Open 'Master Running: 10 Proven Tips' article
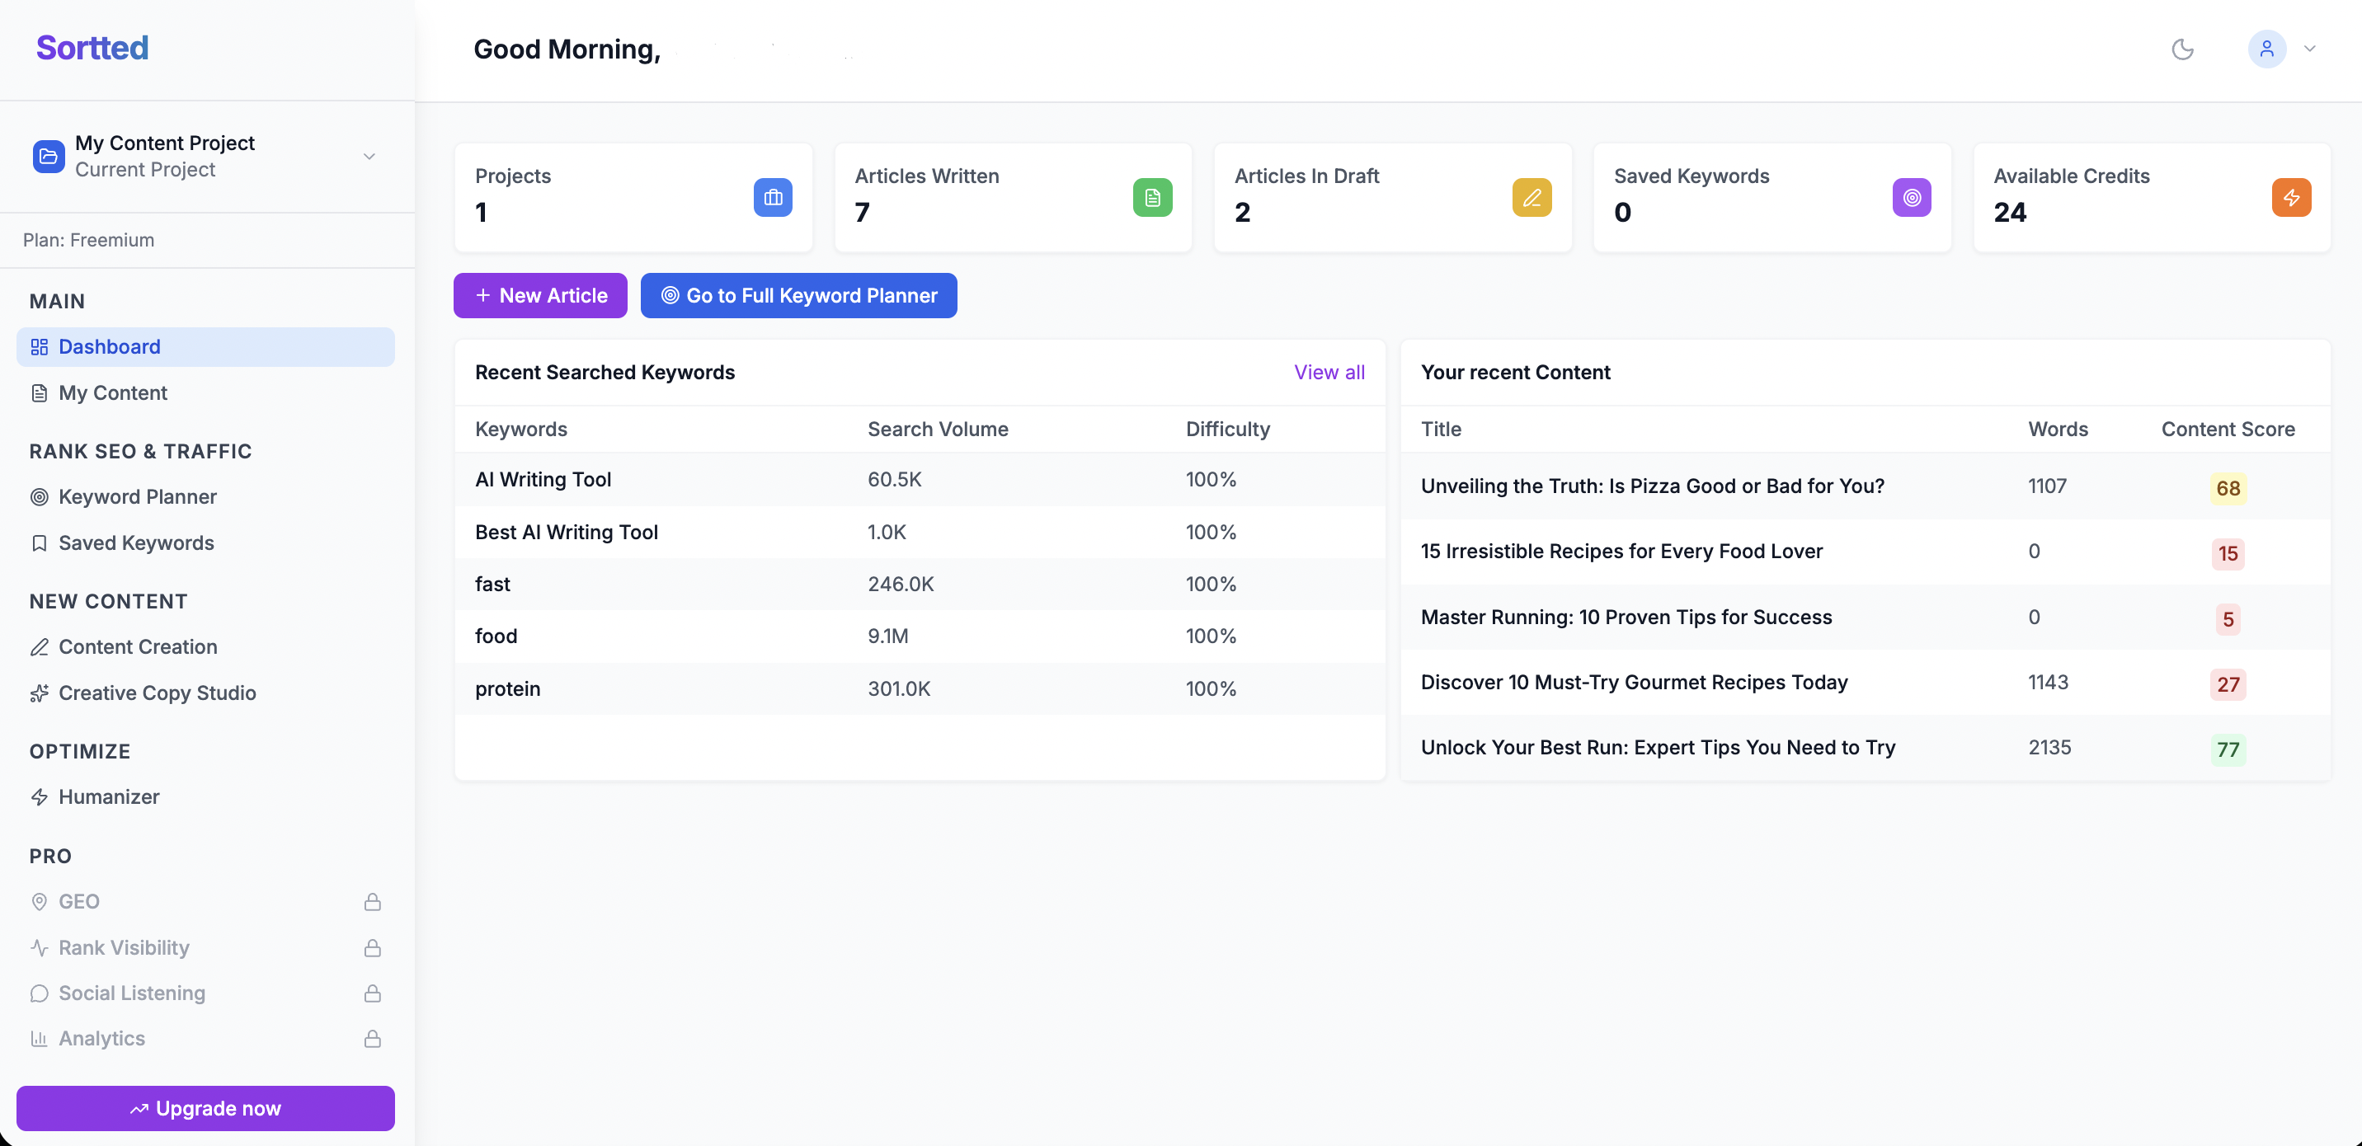This screenshot has height=1146, width=2362. (x=1626, y=617)
